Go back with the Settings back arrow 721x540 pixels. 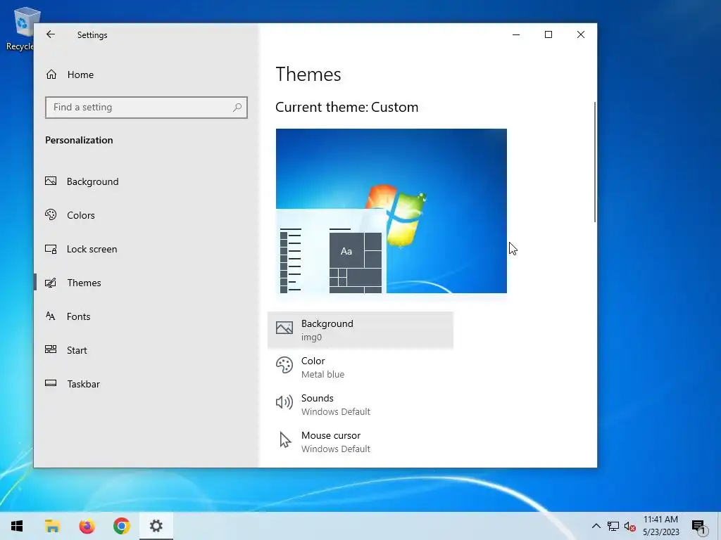[51, 34]
